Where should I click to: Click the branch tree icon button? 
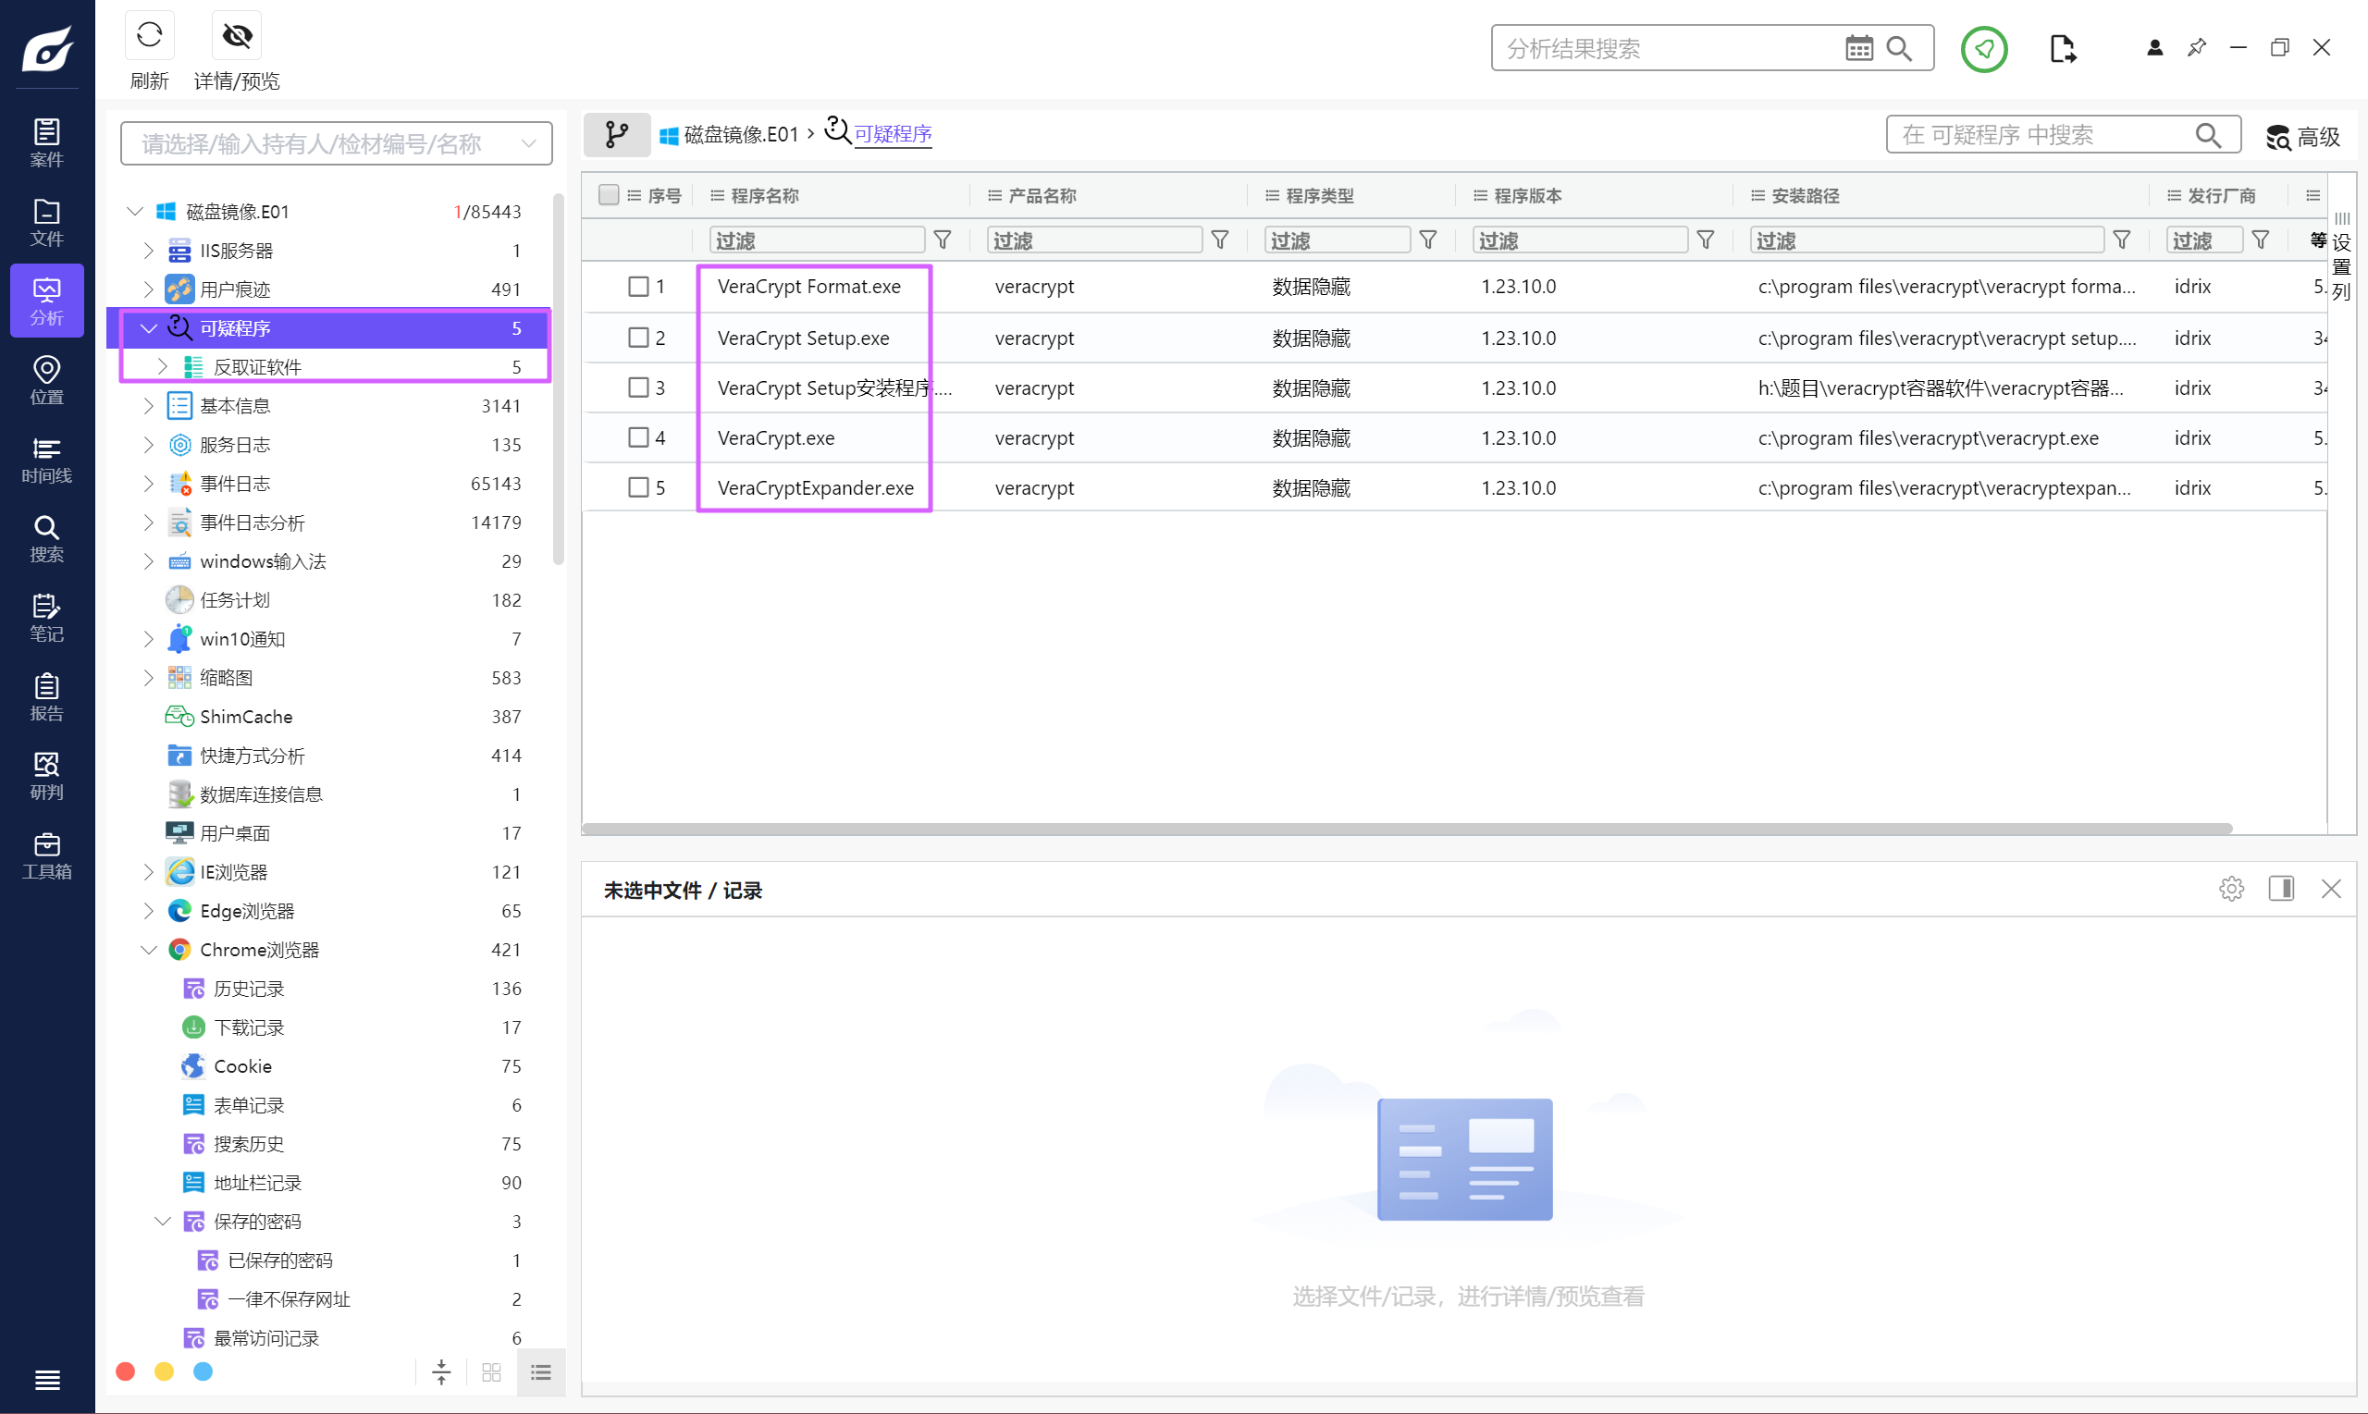pos(617,134)
